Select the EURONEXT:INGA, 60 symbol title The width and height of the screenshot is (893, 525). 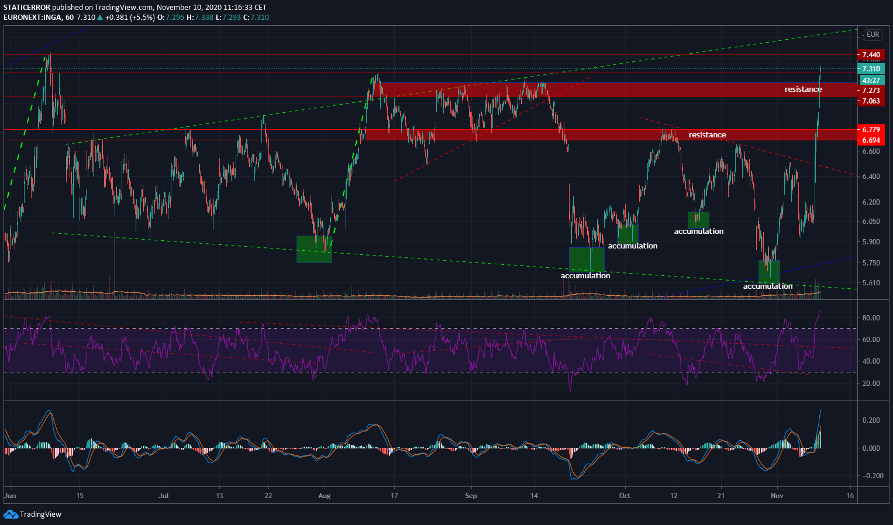point(39,18)
